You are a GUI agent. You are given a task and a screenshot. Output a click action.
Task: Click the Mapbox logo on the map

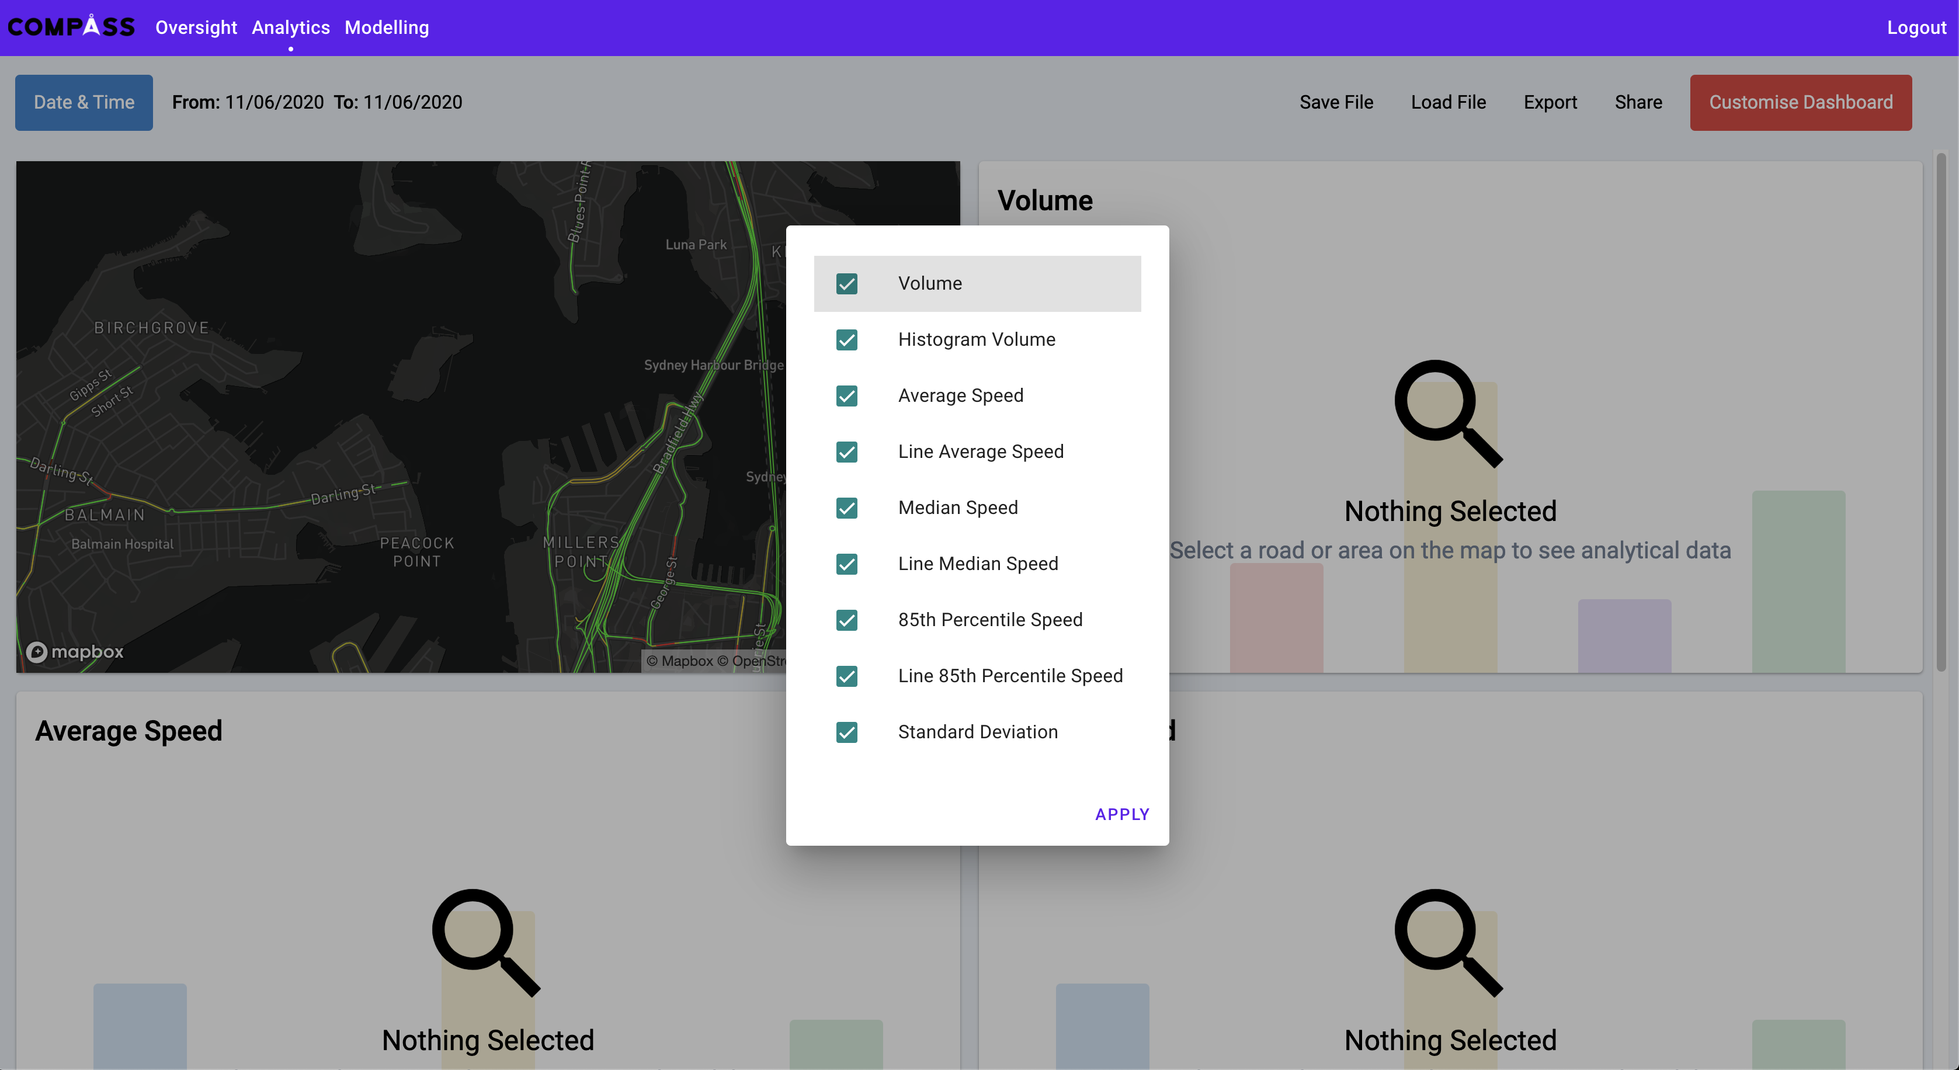click(75, 652)
